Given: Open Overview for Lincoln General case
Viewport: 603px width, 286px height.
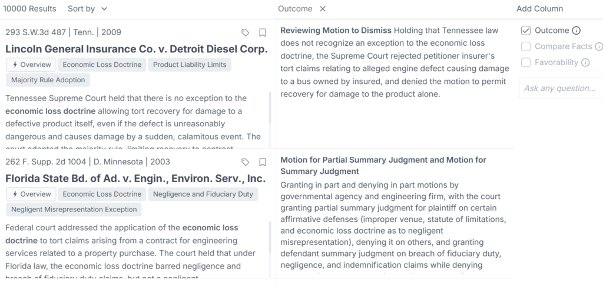Looking at the screenshot, I should tap(31, 65).
